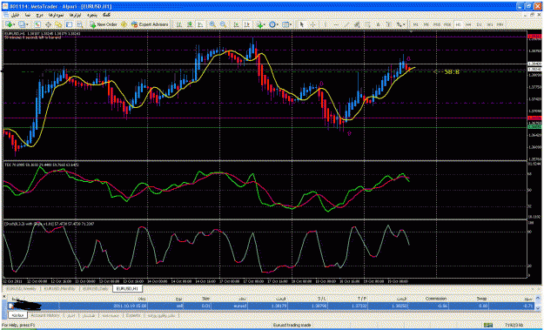Click the Indicators list icon
544x330 pixels.
coord(259,24)
